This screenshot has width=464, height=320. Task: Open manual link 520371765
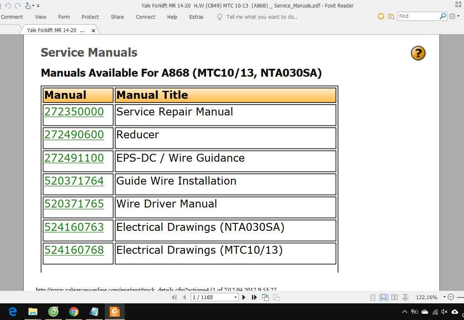pos(74,204)
